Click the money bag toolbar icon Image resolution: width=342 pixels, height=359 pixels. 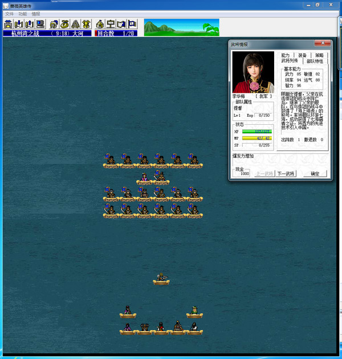coord(64,24)
